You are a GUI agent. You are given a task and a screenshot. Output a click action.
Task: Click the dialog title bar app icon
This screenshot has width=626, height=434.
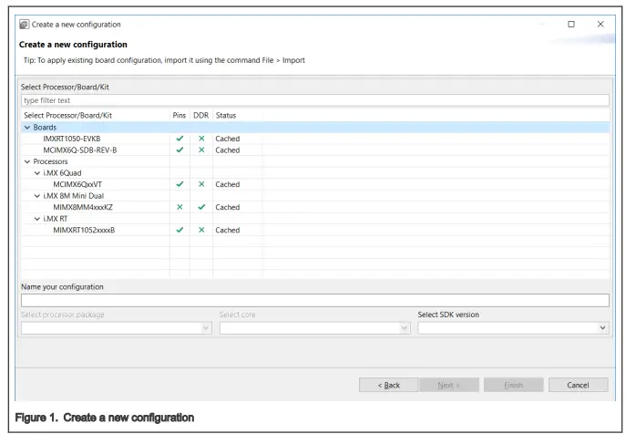point(25,25)
